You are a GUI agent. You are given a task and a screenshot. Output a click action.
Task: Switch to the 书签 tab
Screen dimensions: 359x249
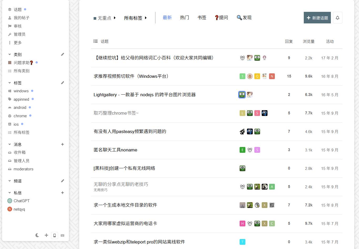pos(202,18)
